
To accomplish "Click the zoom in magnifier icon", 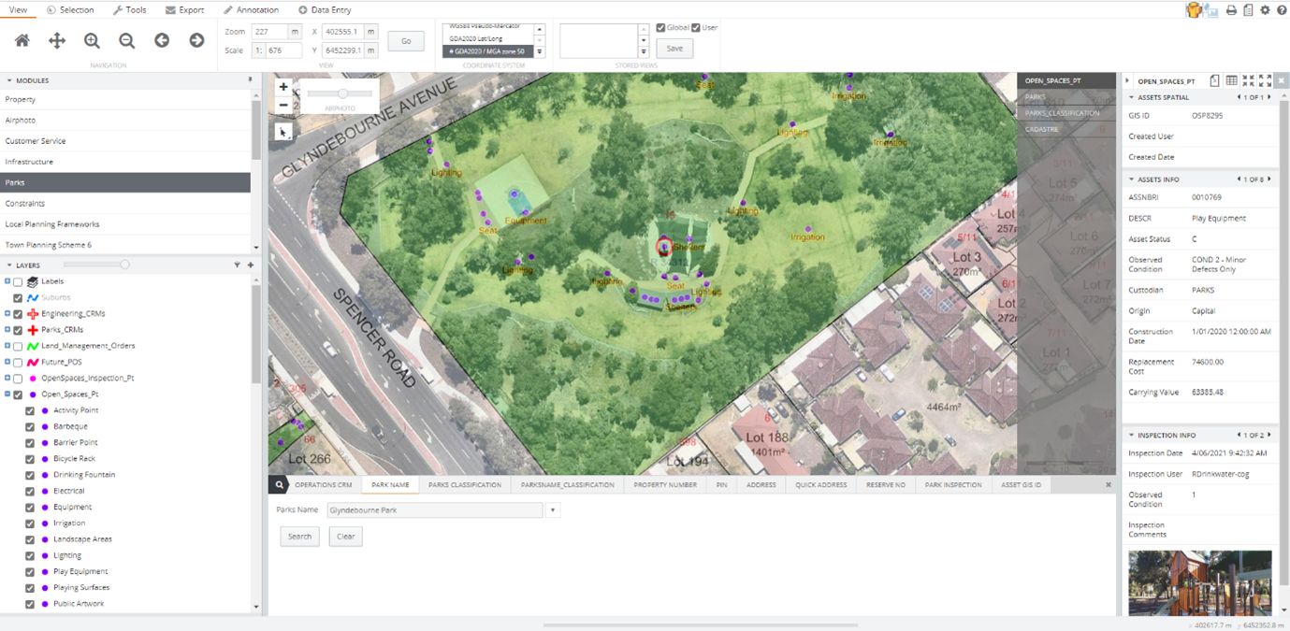I will click(x=92, y=40).
